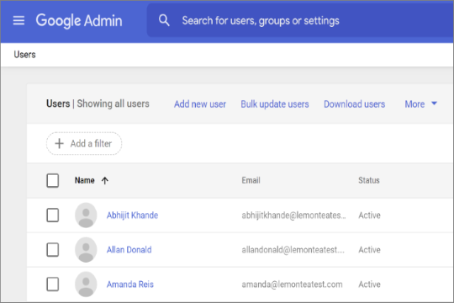Image resolution: width=454 pixels, height=303 pixels.
Task: Sort by the Name column header
Action: coord(85,180)
